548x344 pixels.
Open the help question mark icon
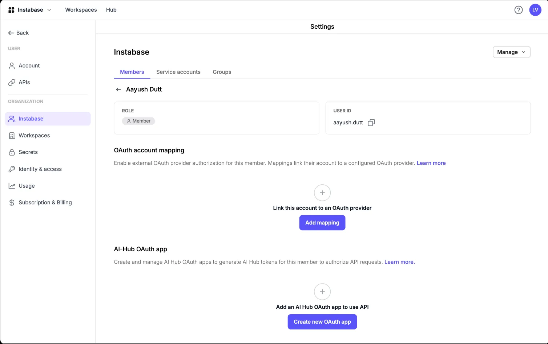click(519, 10)
